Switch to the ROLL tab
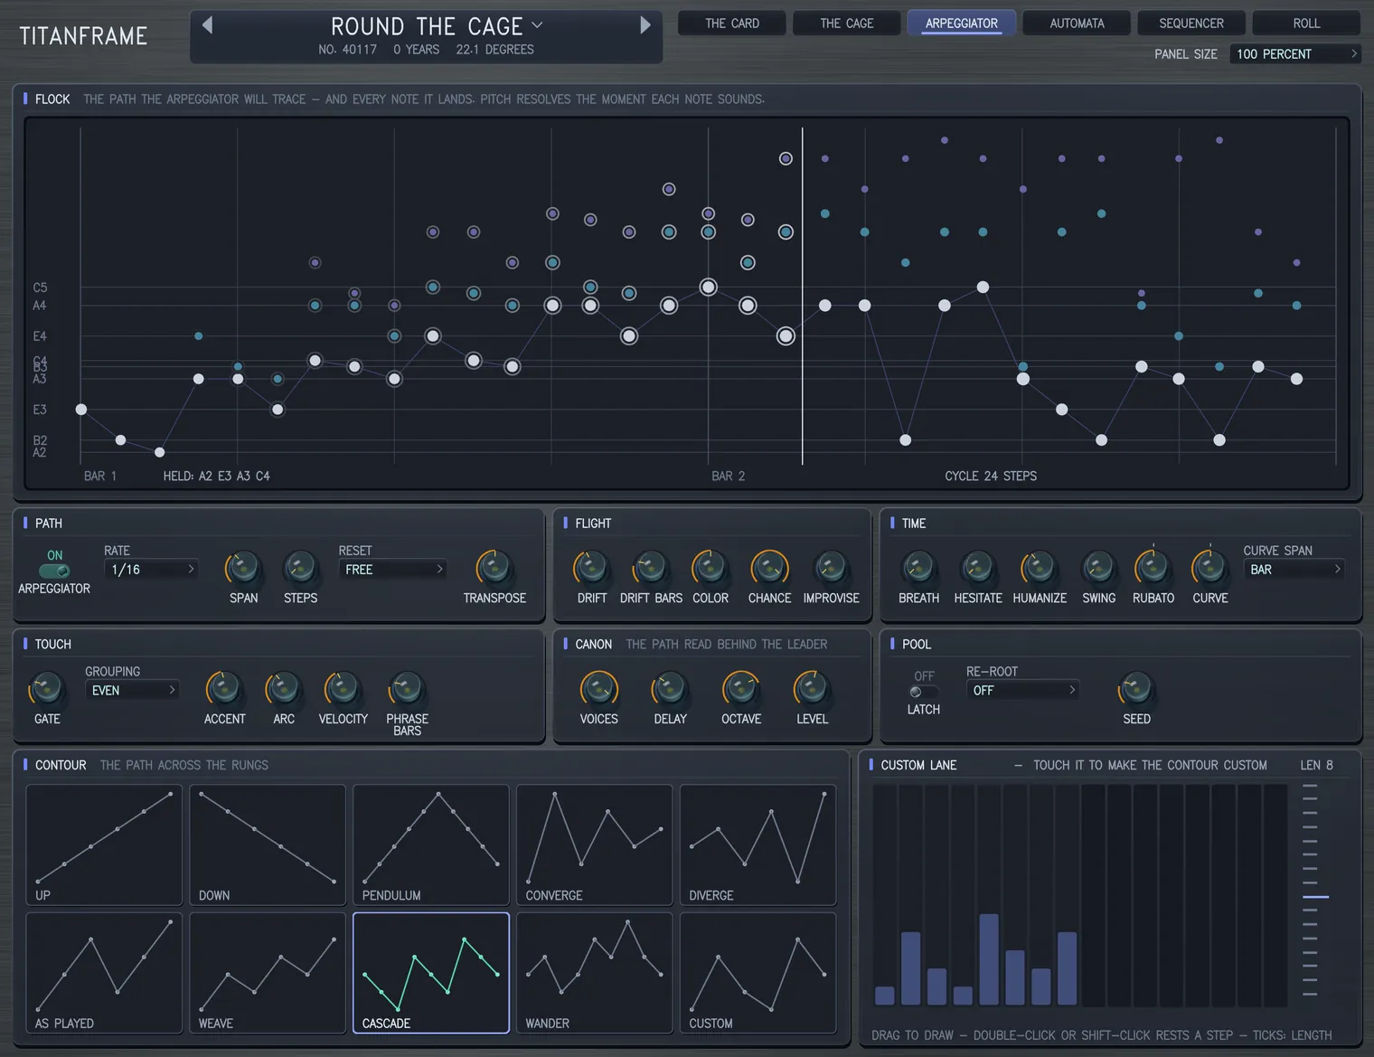 [1306, 24]
